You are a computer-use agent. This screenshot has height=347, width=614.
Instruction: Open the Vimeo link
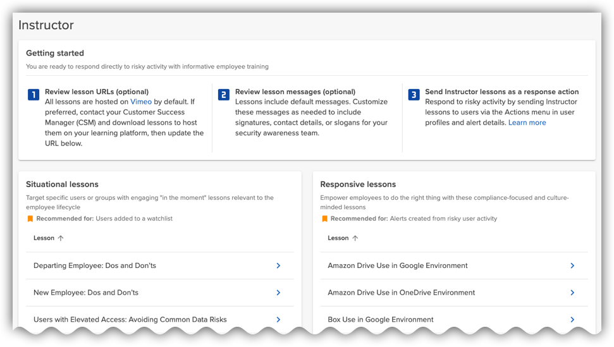(141, 101)
